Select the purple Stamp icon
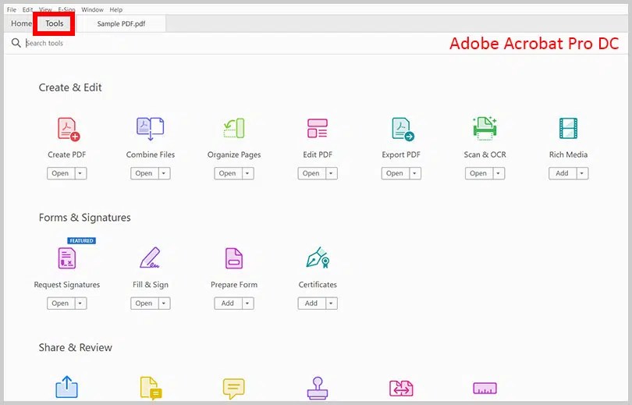This screenshot has height=405, width=632. [x=318, y=388]
